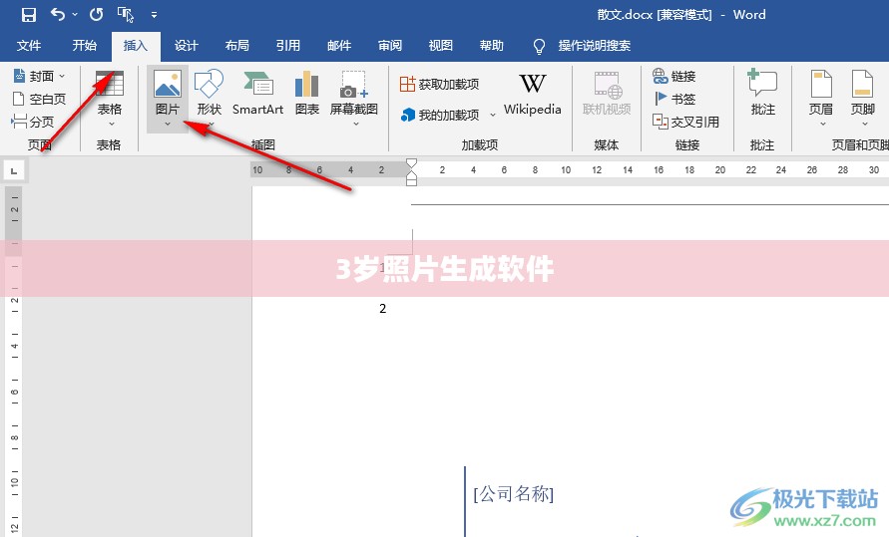Open the undo history dropdown arrow
The image size is (889, 537).
point(75,15)
